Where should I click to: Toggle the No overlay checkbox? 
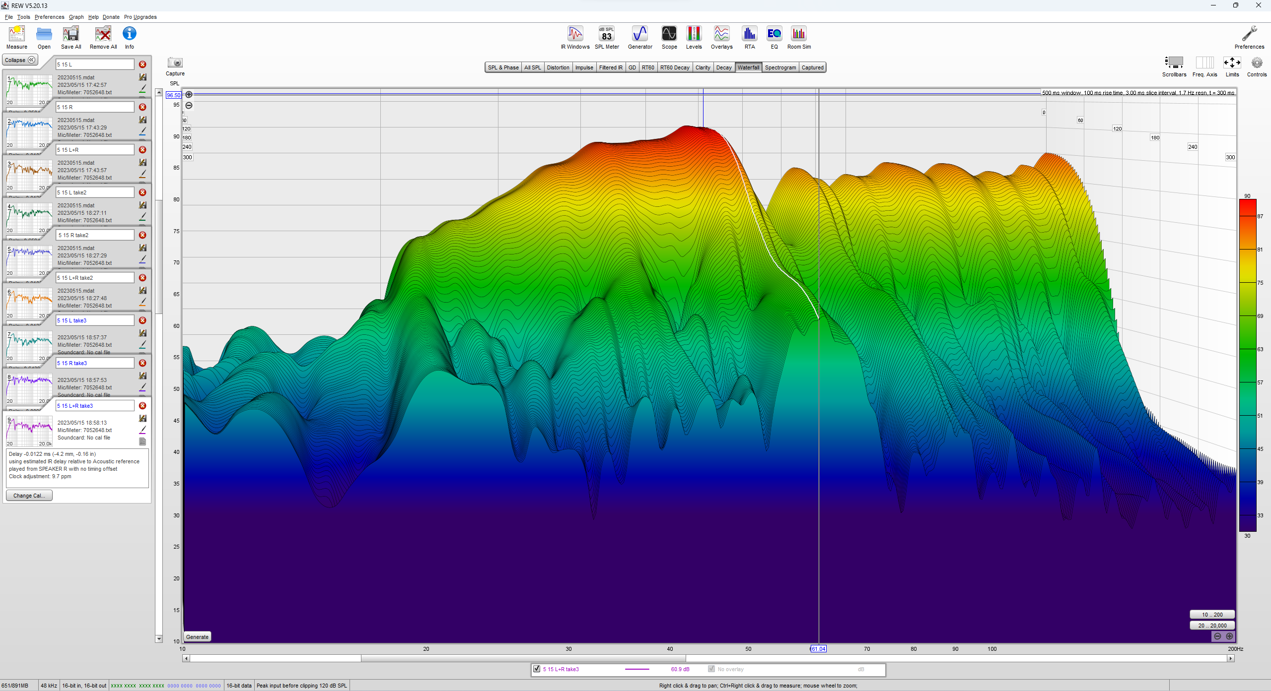click(711, 669)
